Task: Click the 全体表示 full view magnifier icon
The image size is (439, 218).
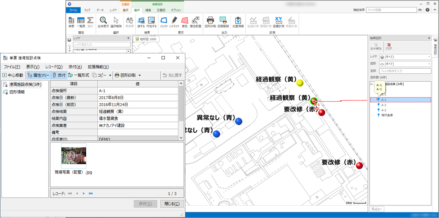Action: pos(103,20)
